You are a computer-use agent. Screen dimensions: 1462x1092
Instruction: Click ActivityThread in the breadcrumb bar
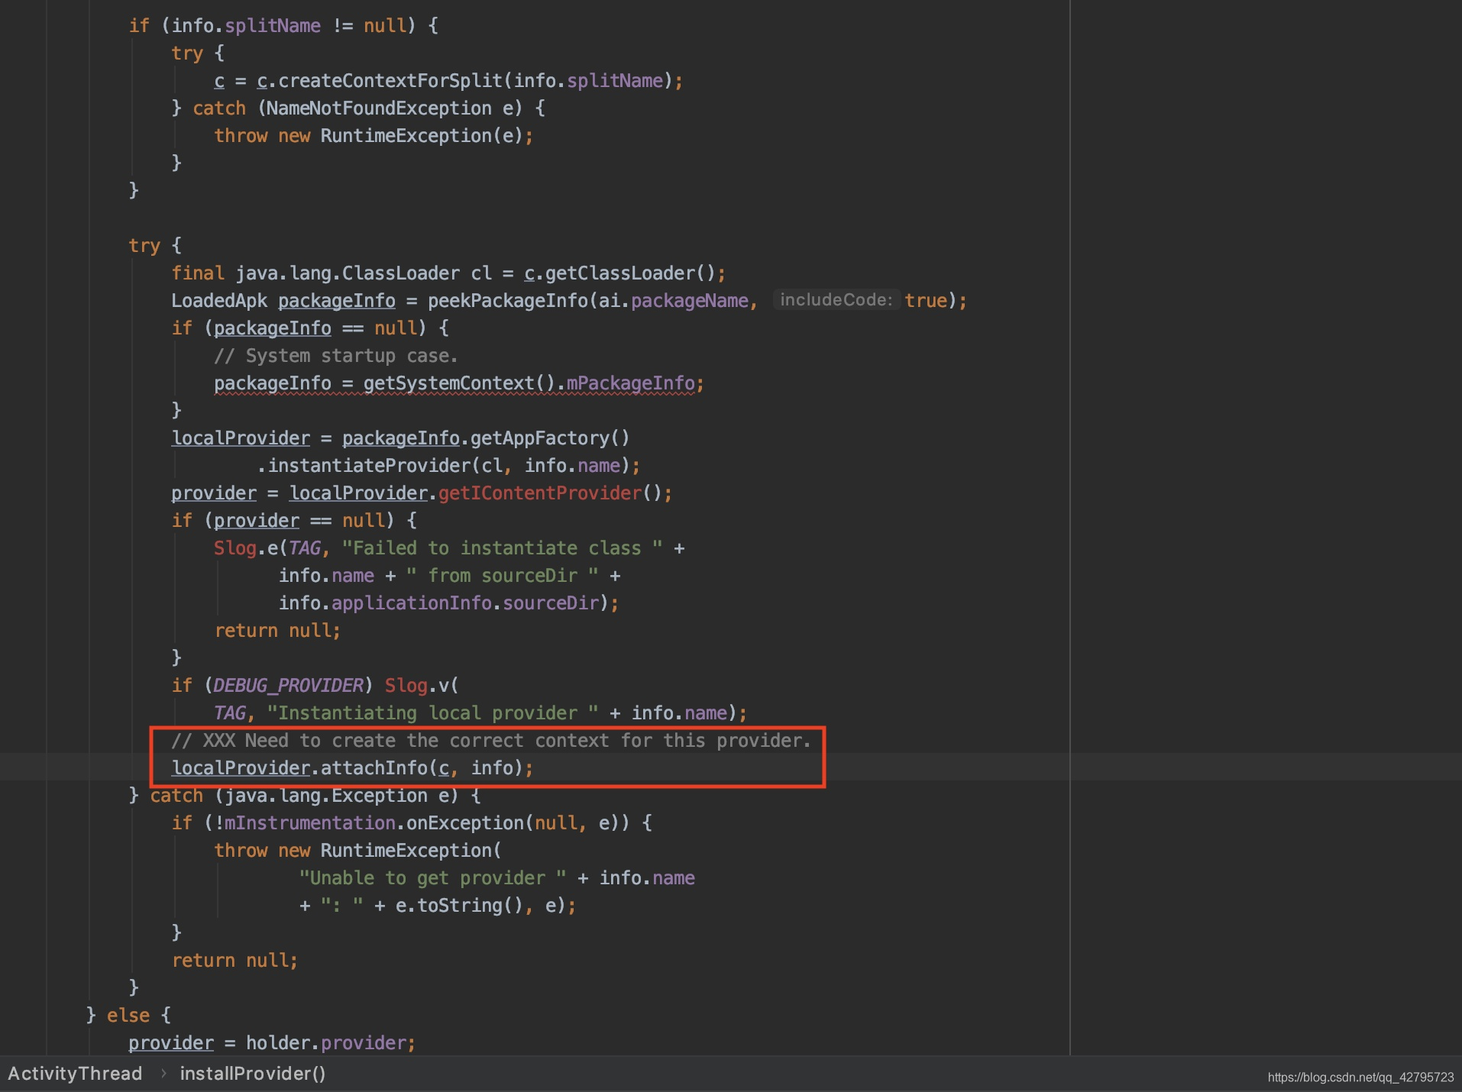pos(75,1074)
